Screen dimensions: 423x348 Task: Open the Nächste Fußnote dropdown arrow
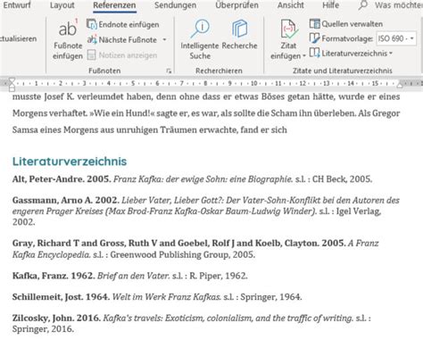[164, 40]
